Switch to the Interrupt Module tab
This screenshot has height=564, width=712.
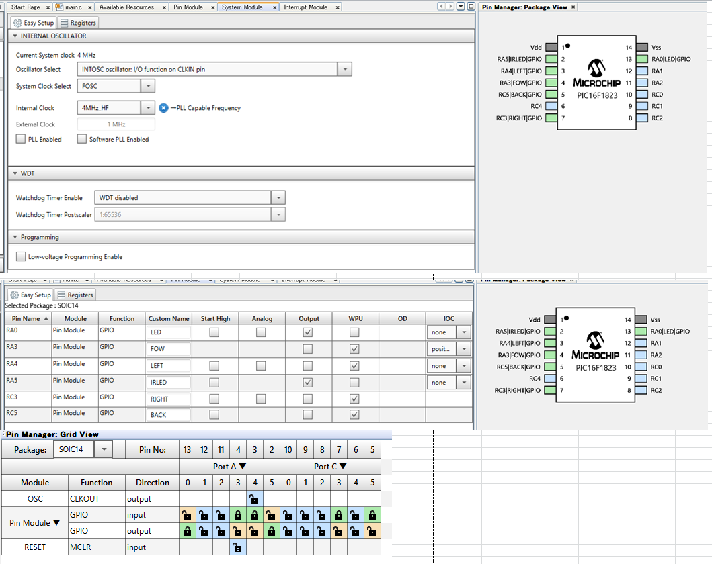[x=305, y=7]
